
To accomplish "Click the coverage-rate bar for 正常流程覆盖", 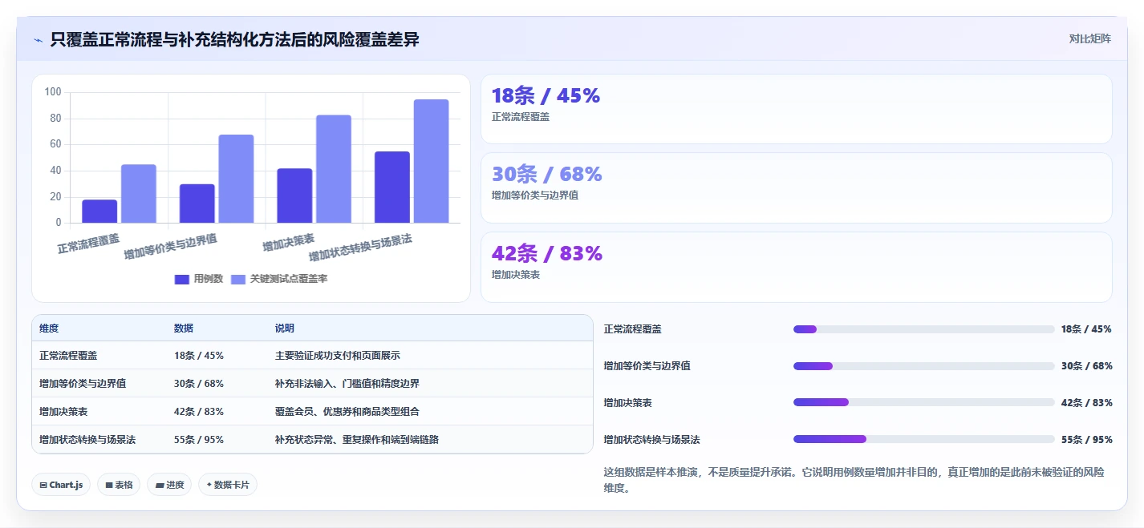I will [x=139, y=194].
